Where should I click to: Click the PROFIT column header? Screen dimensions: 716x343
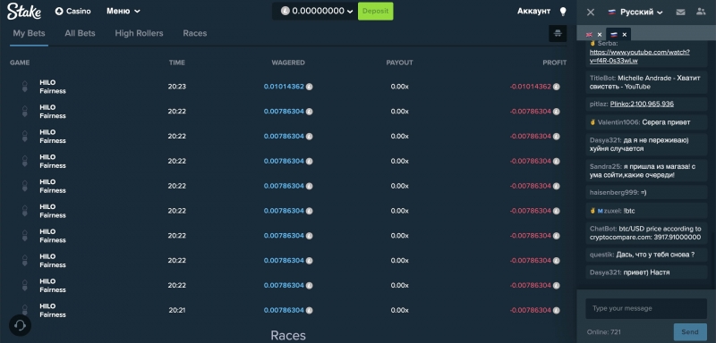(554, 63)
